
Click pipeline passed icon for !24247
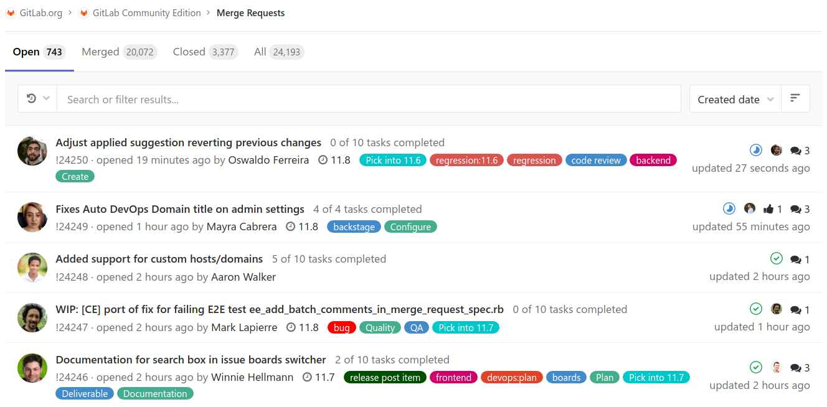click(755, 309)
